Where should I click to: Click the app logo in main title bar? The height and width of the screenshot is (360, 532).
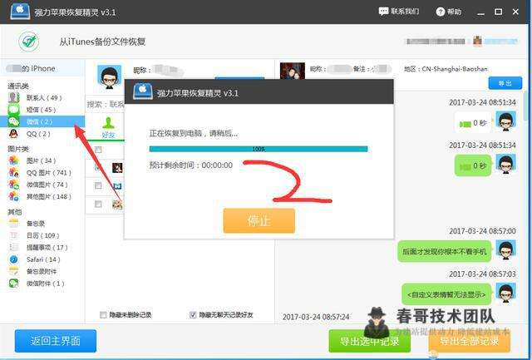[20, 11]
